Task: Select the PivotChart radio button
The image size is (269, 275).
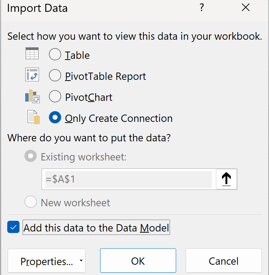Action: point(55,97)
